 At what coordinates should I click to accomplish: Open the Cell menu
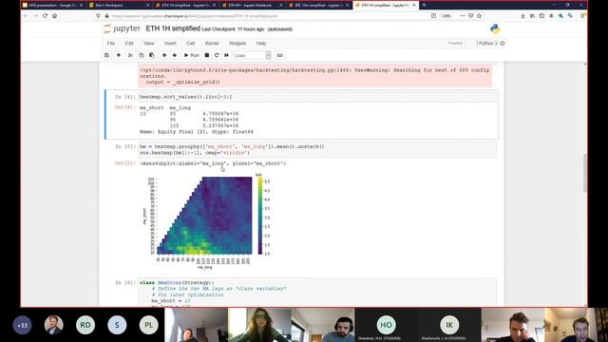coord(191,44)
